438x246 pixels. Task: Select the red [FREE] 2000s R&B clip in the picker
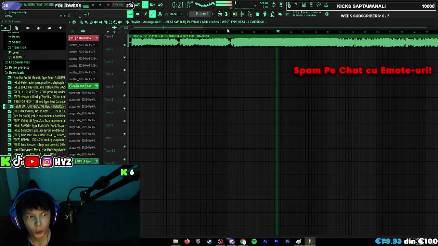(x=83, y=38)
